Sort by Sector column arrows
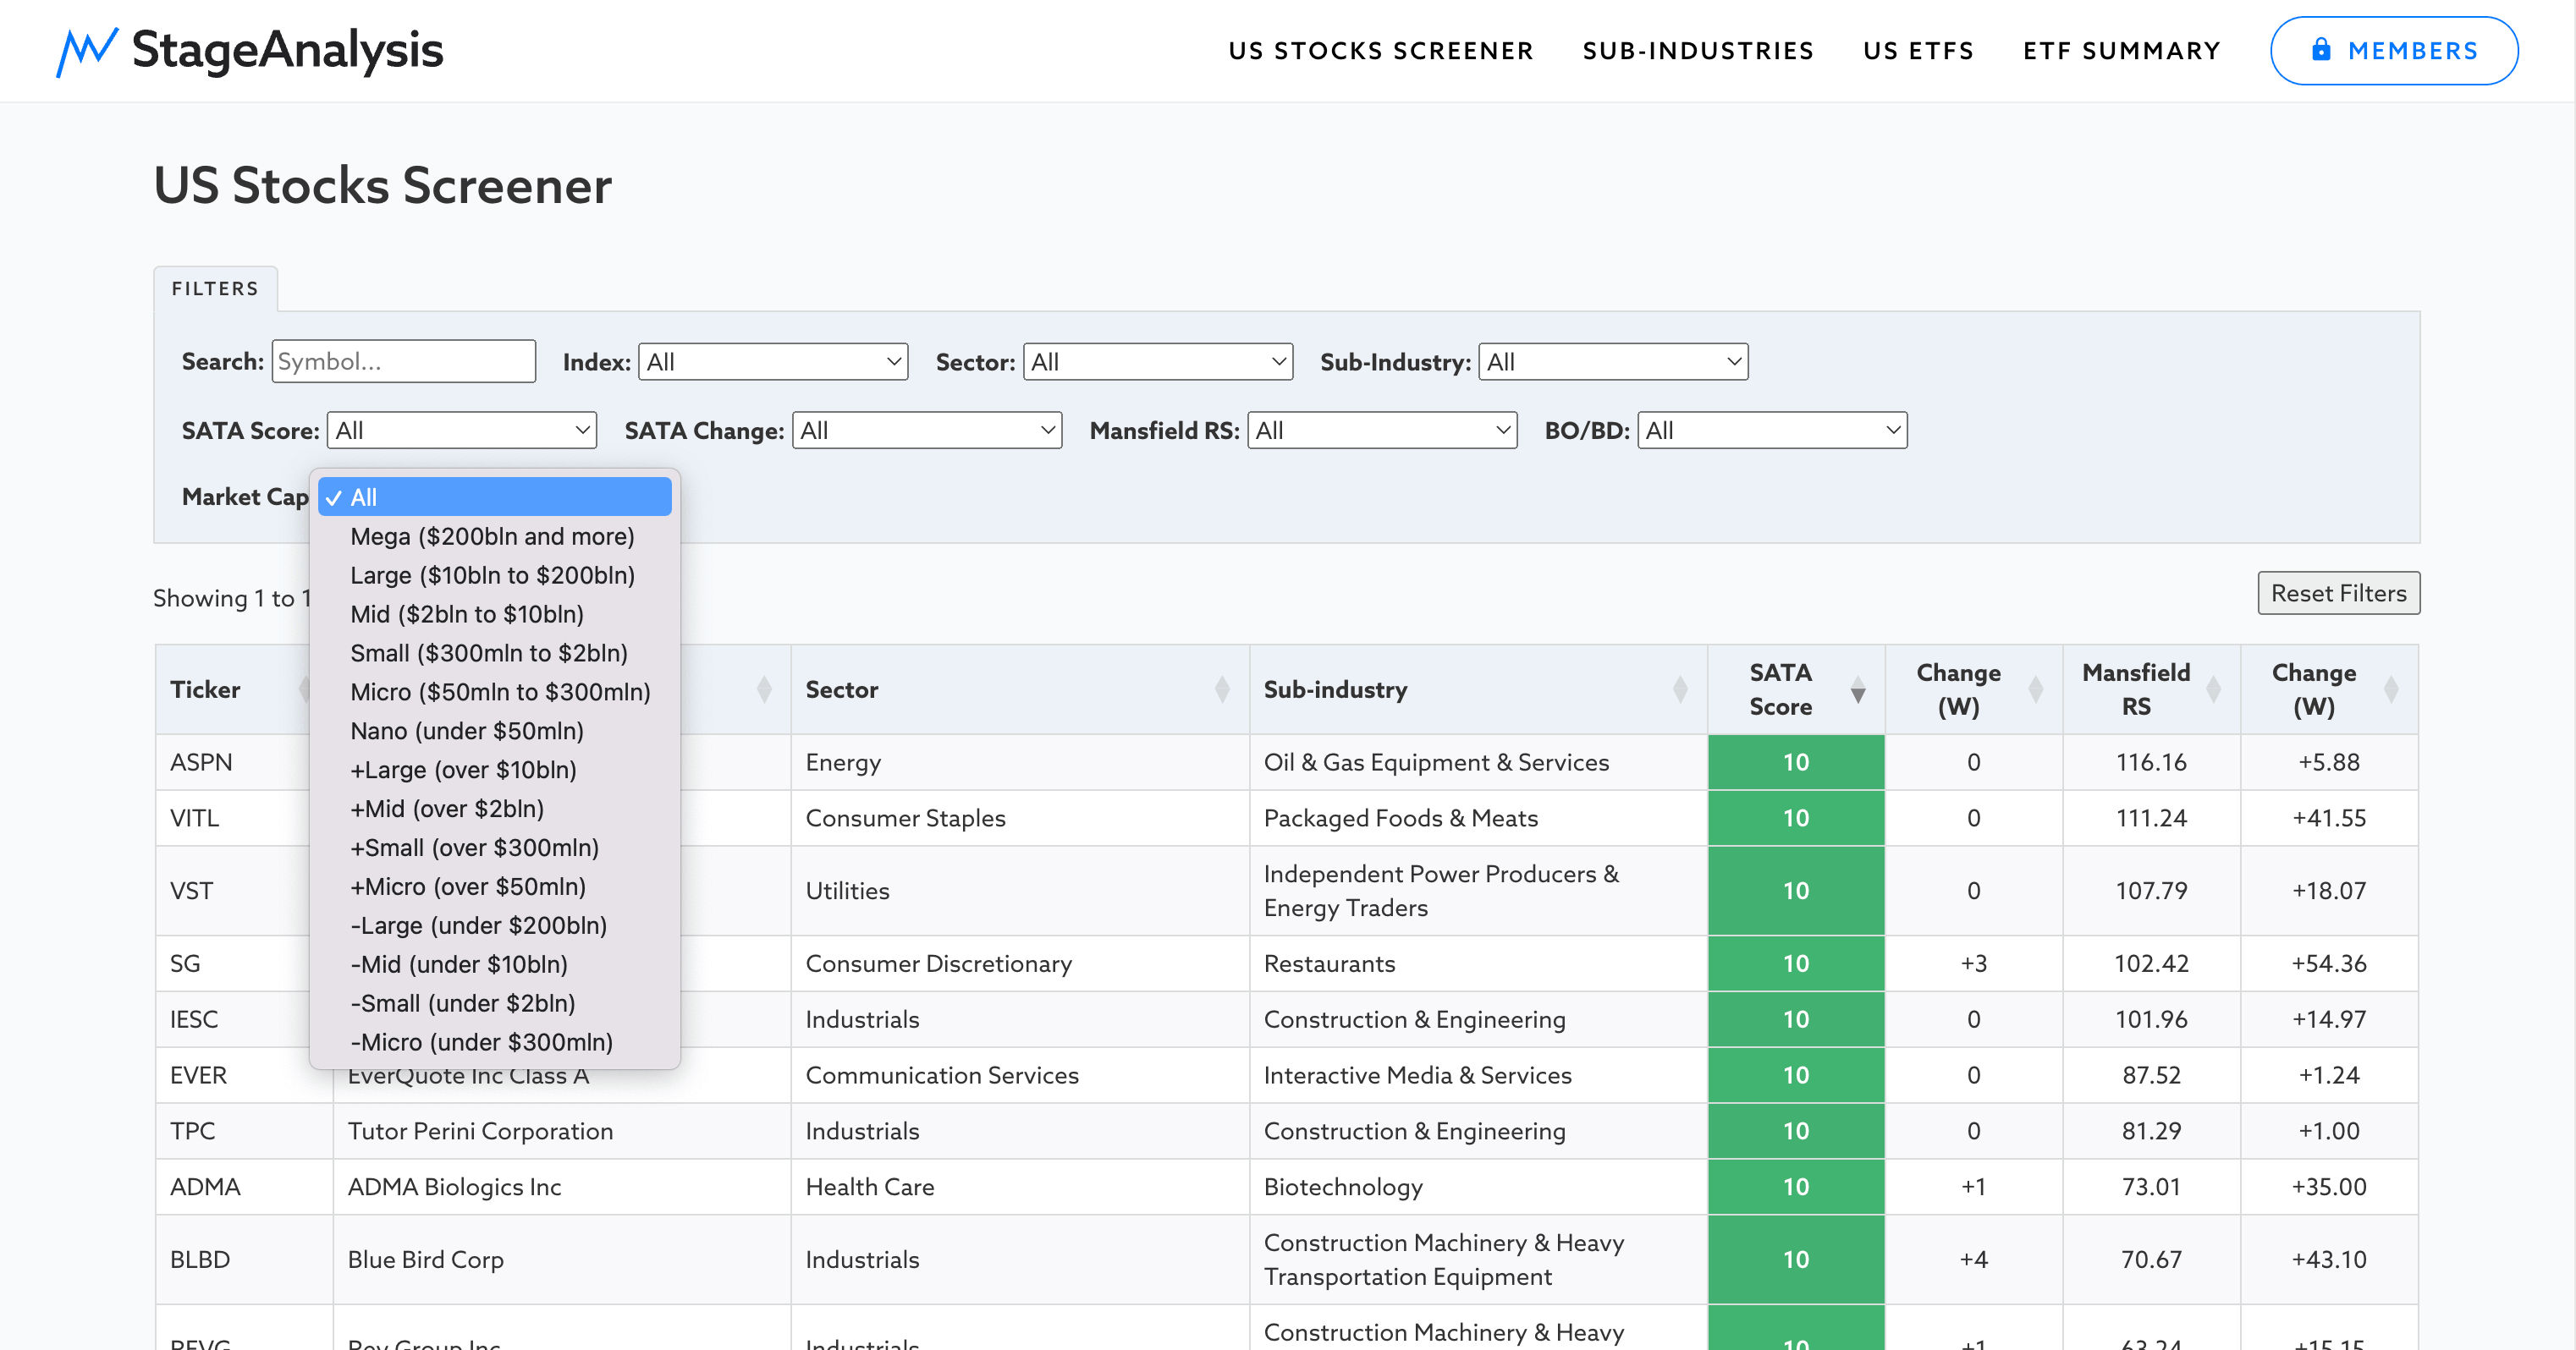The height and width of the screenshot is (1350, 2576). [1221, 689]
